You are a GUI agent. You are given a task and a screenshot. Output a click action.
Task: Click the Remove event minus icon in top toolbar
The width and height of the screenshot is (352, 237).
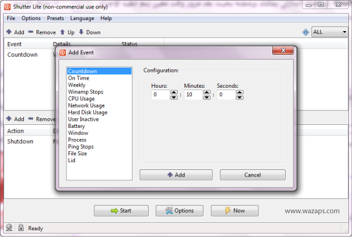tap(31, 32)
